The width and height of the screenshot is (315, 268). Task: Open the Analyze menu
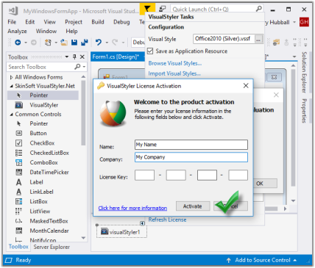[x=17, y=32]
